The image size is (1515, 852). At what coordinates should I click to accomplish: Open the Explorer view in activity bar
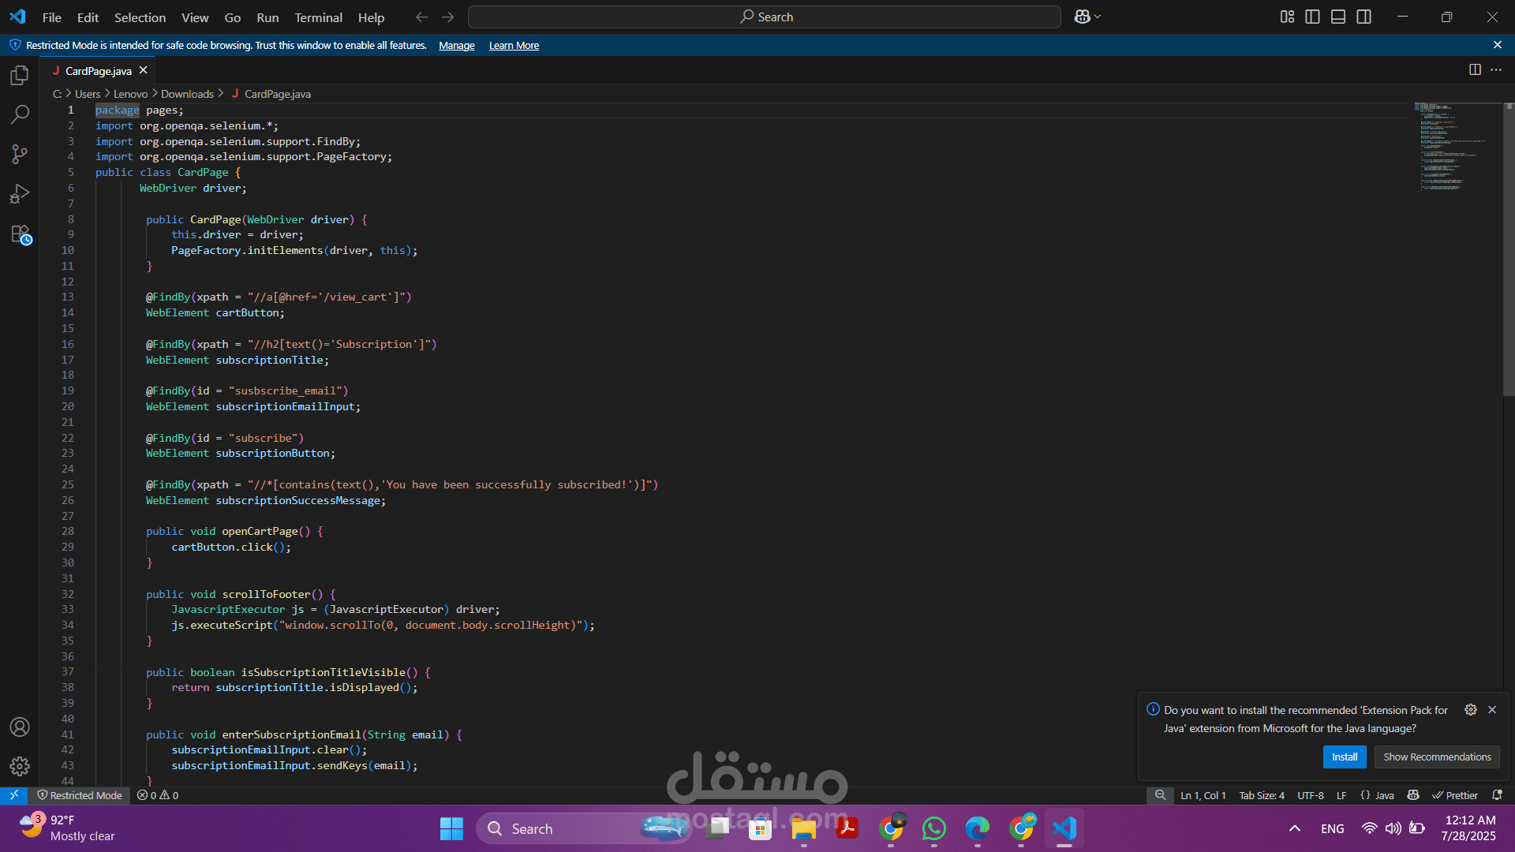[20, 75]
